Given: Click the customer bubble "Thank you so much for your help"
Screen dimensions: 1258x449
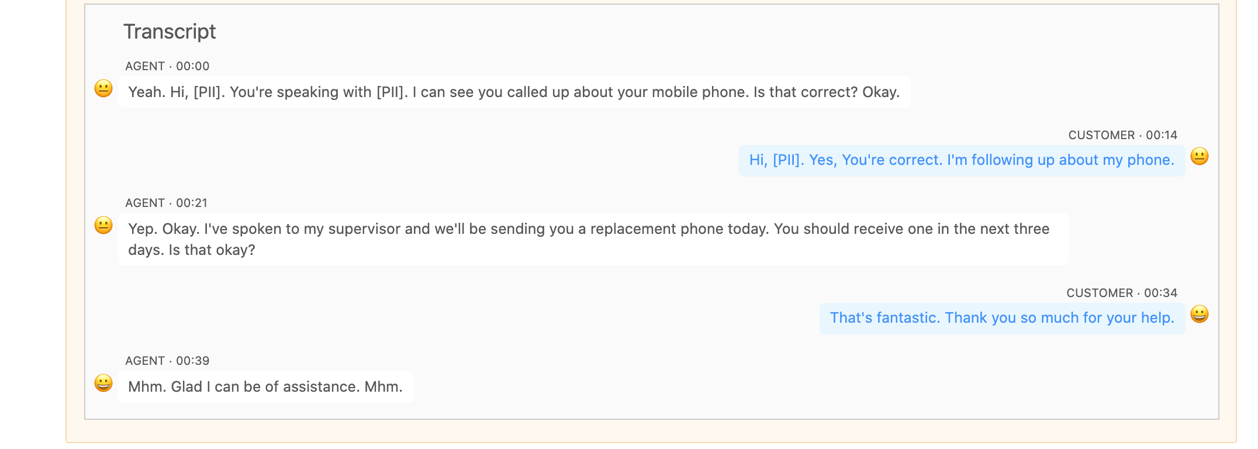Looking at the screenshot, I should pos(1001,318).
